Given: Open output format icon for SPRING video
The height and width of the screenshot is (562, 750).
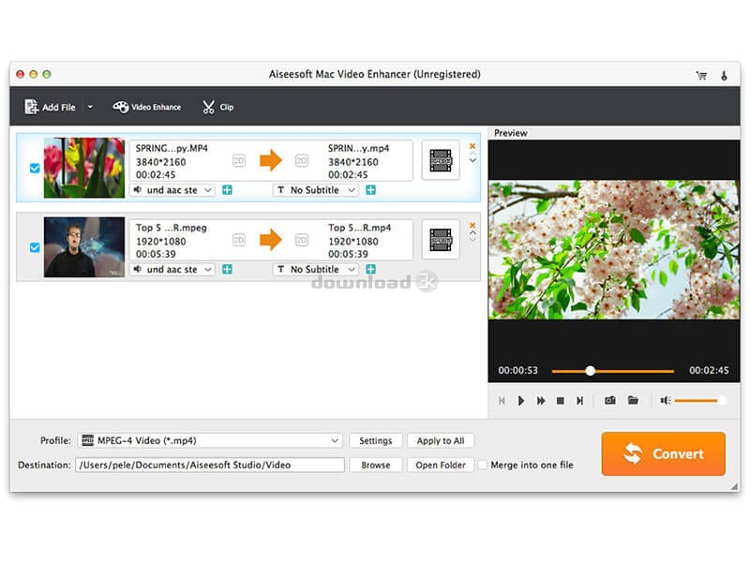Looking at the screenshot, I should [x=441, y=160].
